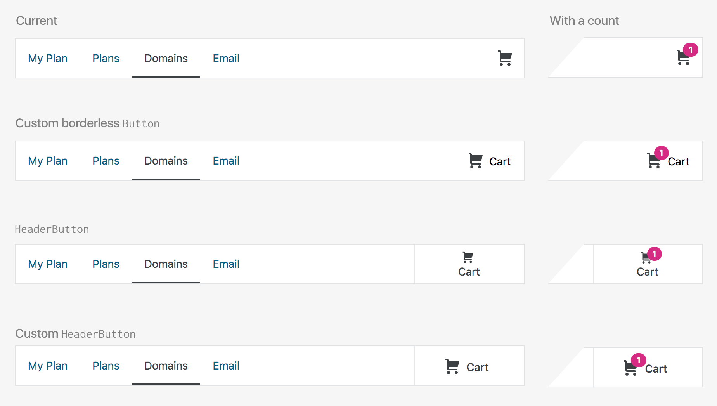Open My Plan in the HeaderButton navigation bar
This screenshot has width=717, height=406.
[x=48, y=264]
